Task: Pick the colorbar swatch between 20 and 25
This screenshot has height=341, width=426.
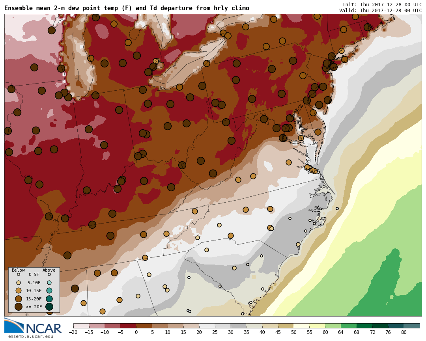Action: point(207,326)
